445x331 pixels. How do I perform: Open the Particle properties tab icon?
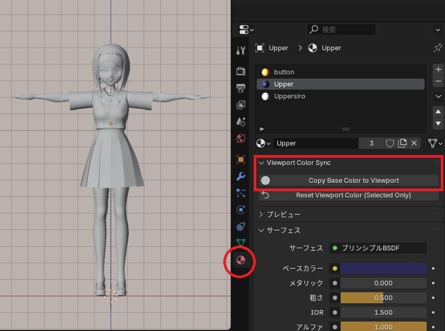coord(240,193)
